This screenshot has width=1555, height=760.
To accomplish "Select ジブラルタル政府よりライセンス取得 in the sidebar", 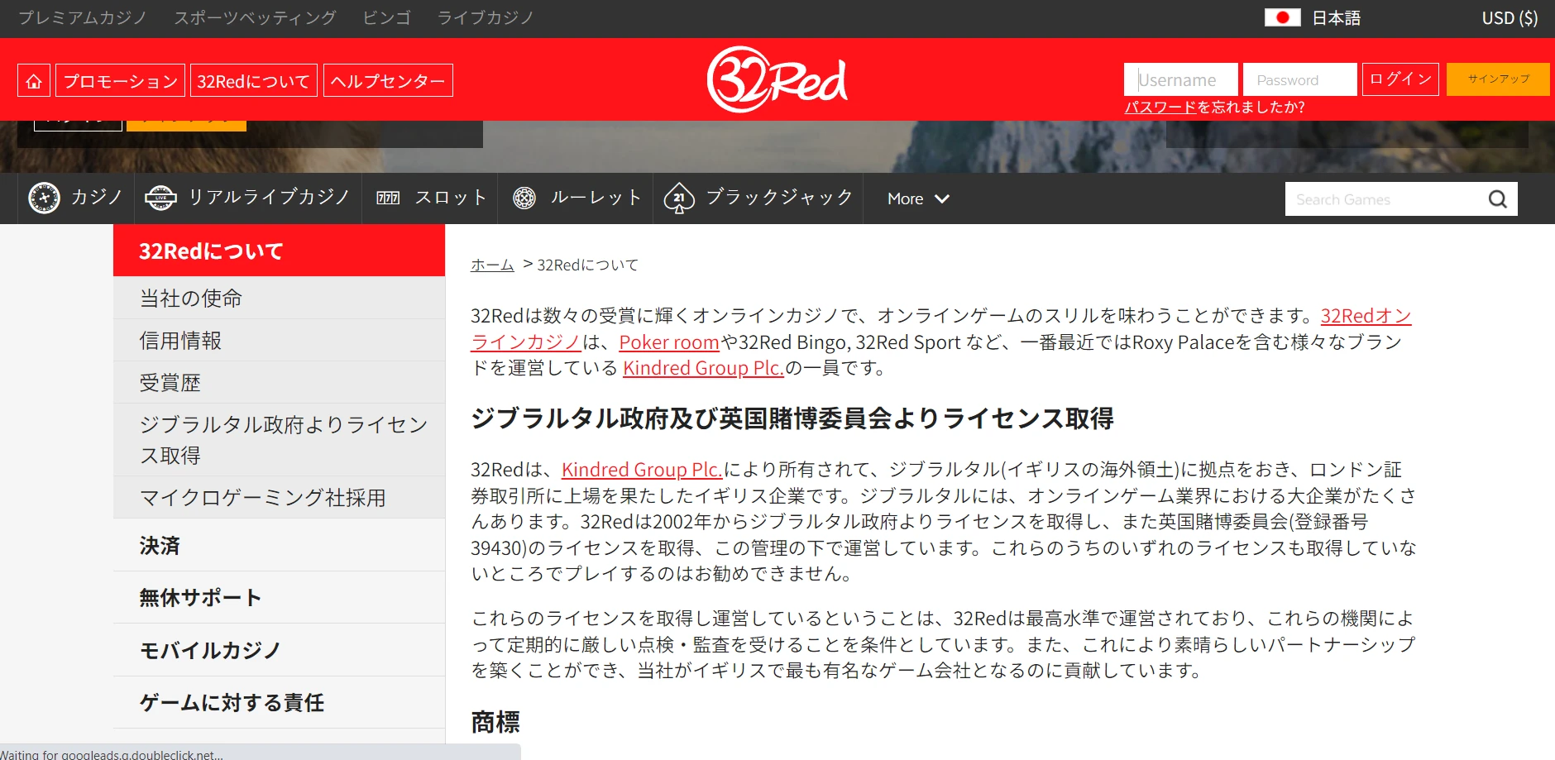I will (x=280, y=440).
